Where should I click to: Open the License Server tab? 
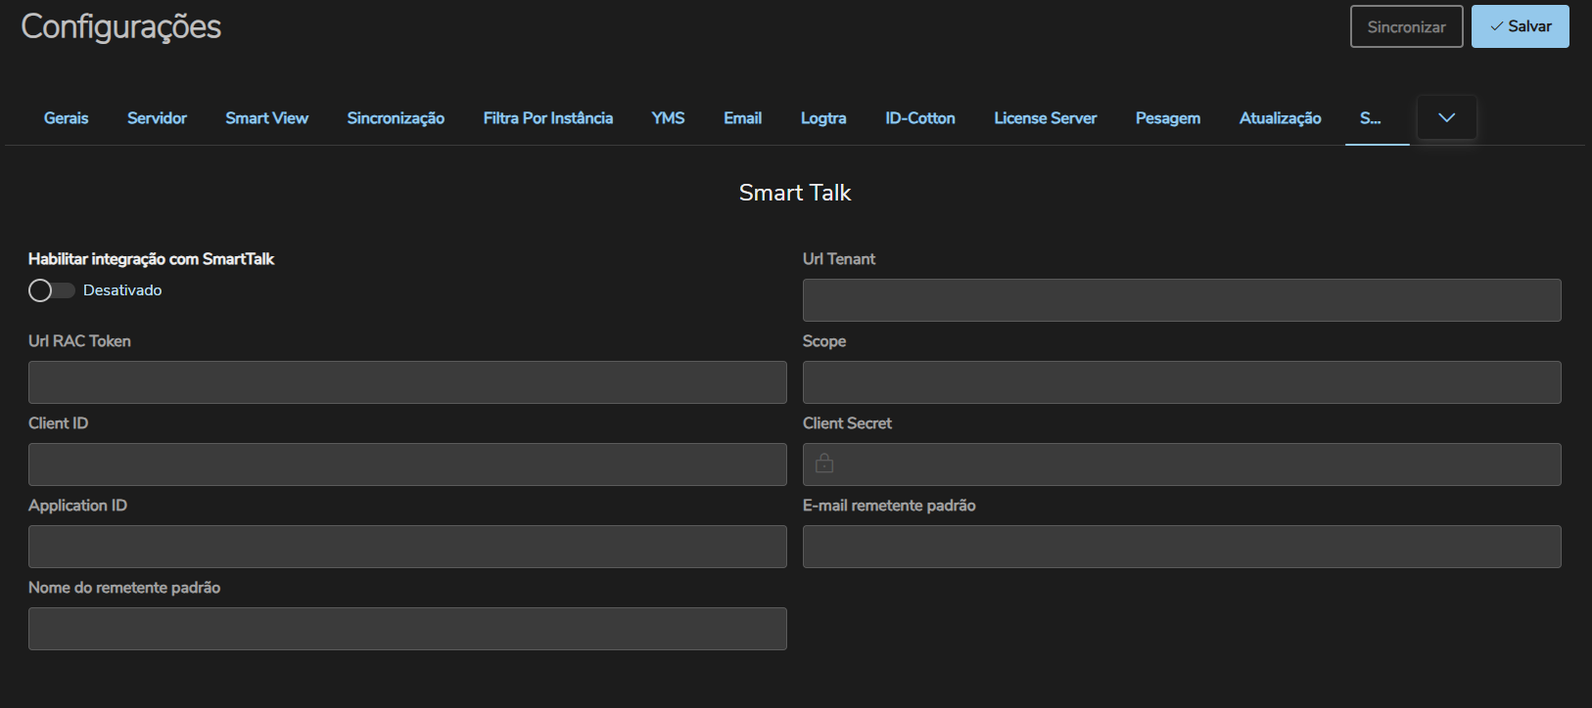click(1045, 118)
